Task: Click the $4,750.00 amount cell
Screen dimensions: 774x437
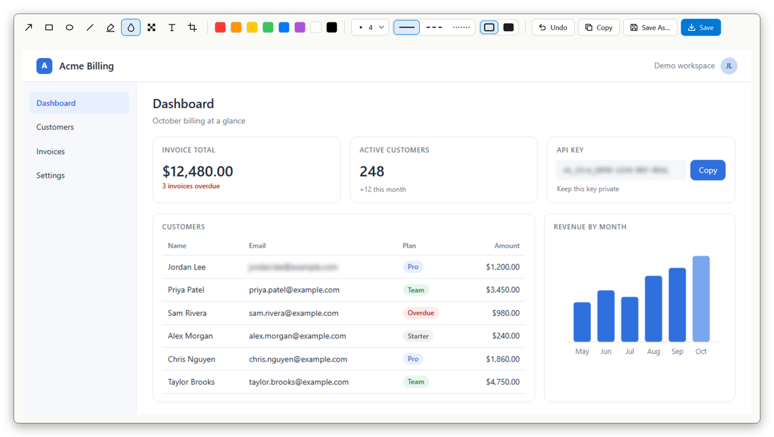Action: coord(503,382)
